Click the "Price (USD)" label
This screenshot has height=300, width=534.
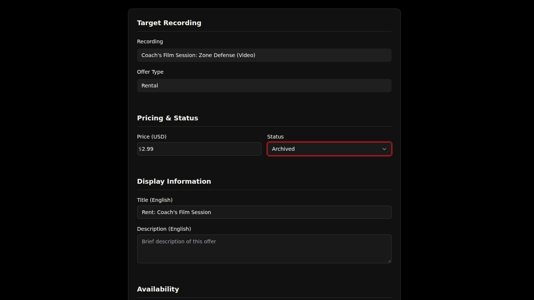(152, 137)
